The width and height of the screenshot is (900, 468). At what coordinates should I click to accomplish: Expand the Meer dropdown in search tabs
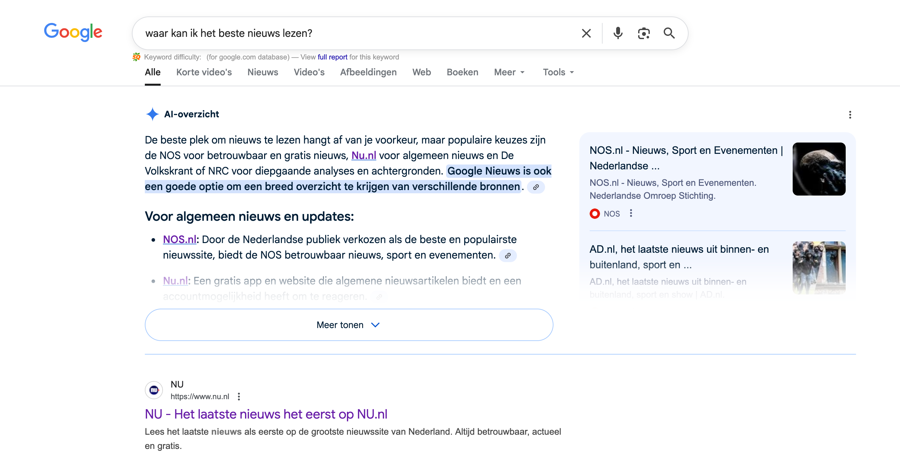point(509,72)
